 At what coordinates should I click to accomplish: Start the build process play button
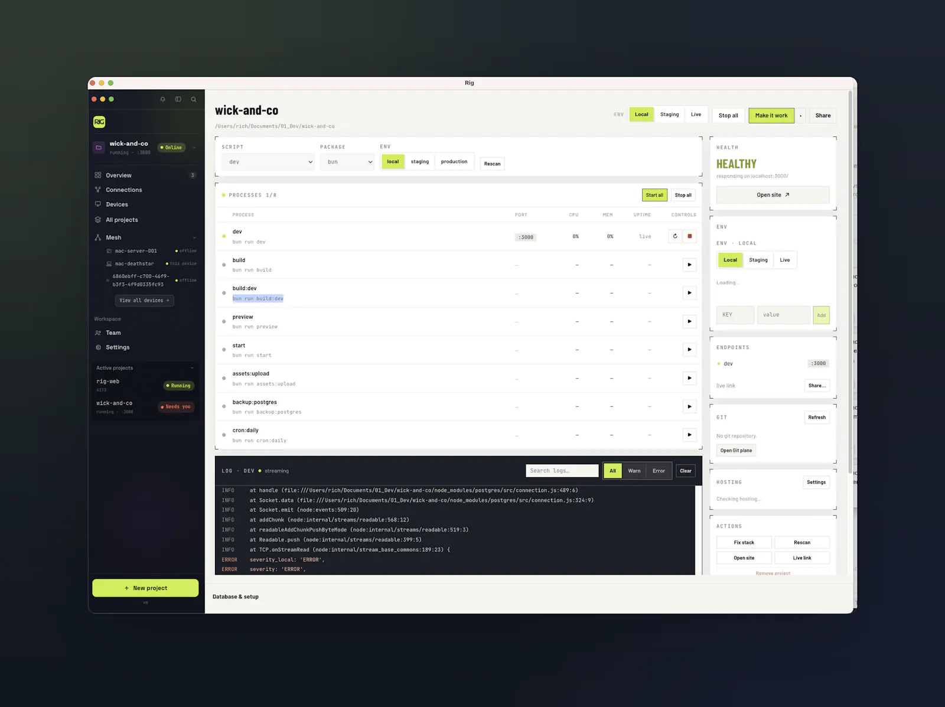[x=689, y=265]
